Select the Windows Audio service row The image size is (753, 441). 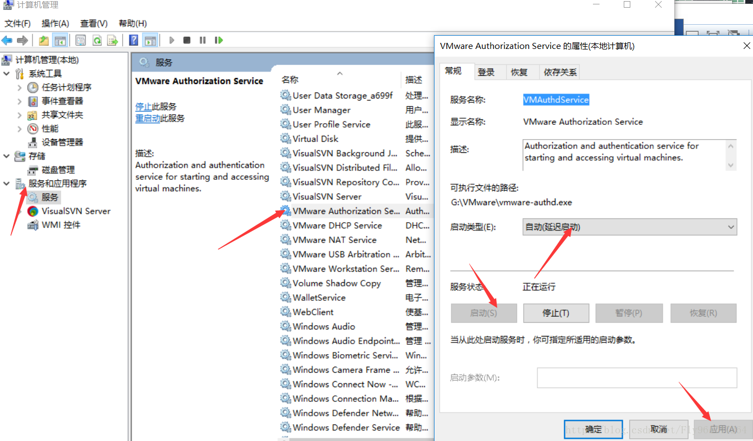[x=356, y=326]
